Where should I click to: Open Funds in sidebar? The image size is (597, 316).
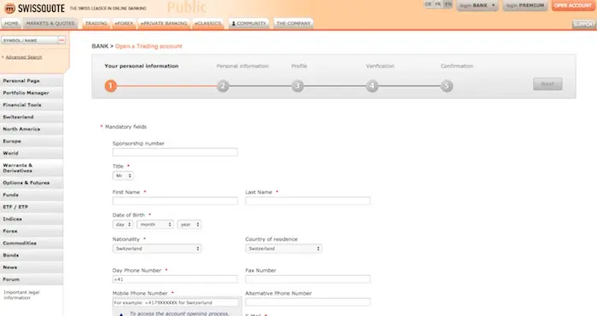32,195
